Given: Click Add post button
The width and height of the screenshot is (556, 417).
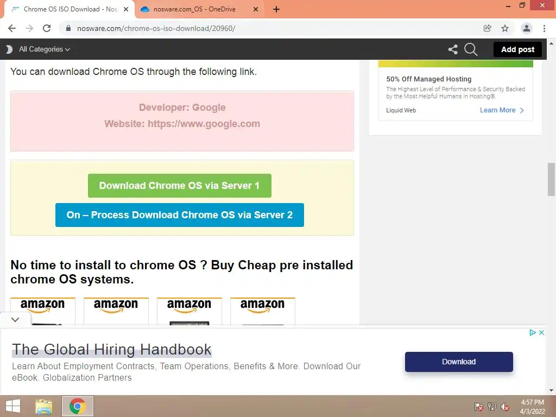Looking at the screenshot, I should click(517, 49).
